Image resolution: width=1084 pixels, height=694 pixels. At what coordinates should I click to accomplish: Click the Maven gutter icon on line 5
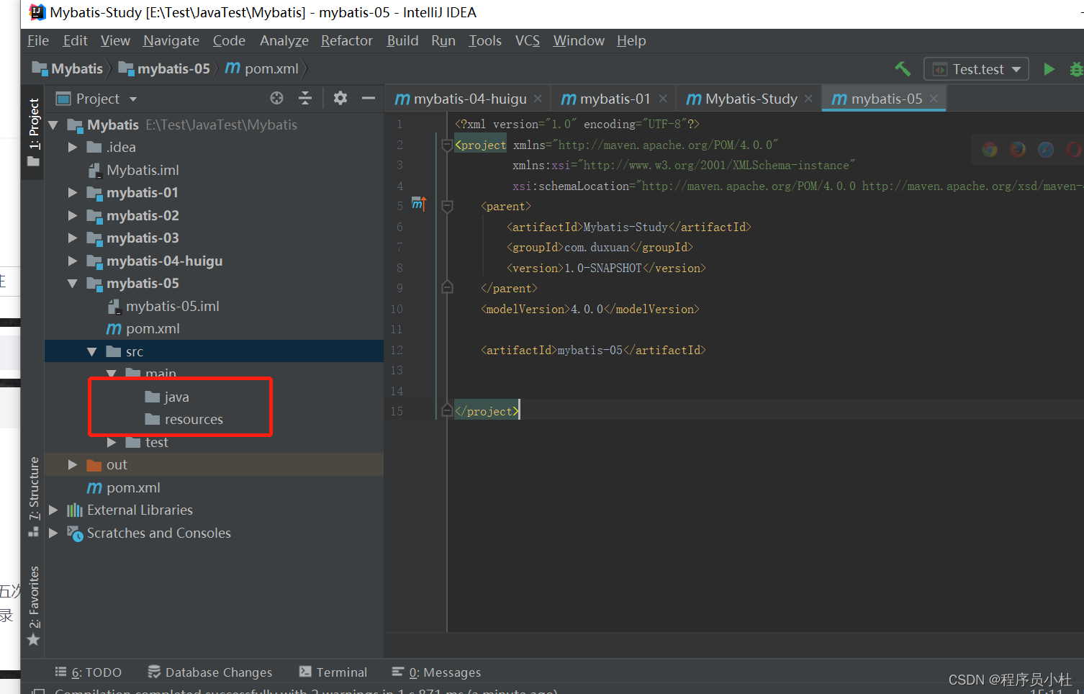coord(419,204)
